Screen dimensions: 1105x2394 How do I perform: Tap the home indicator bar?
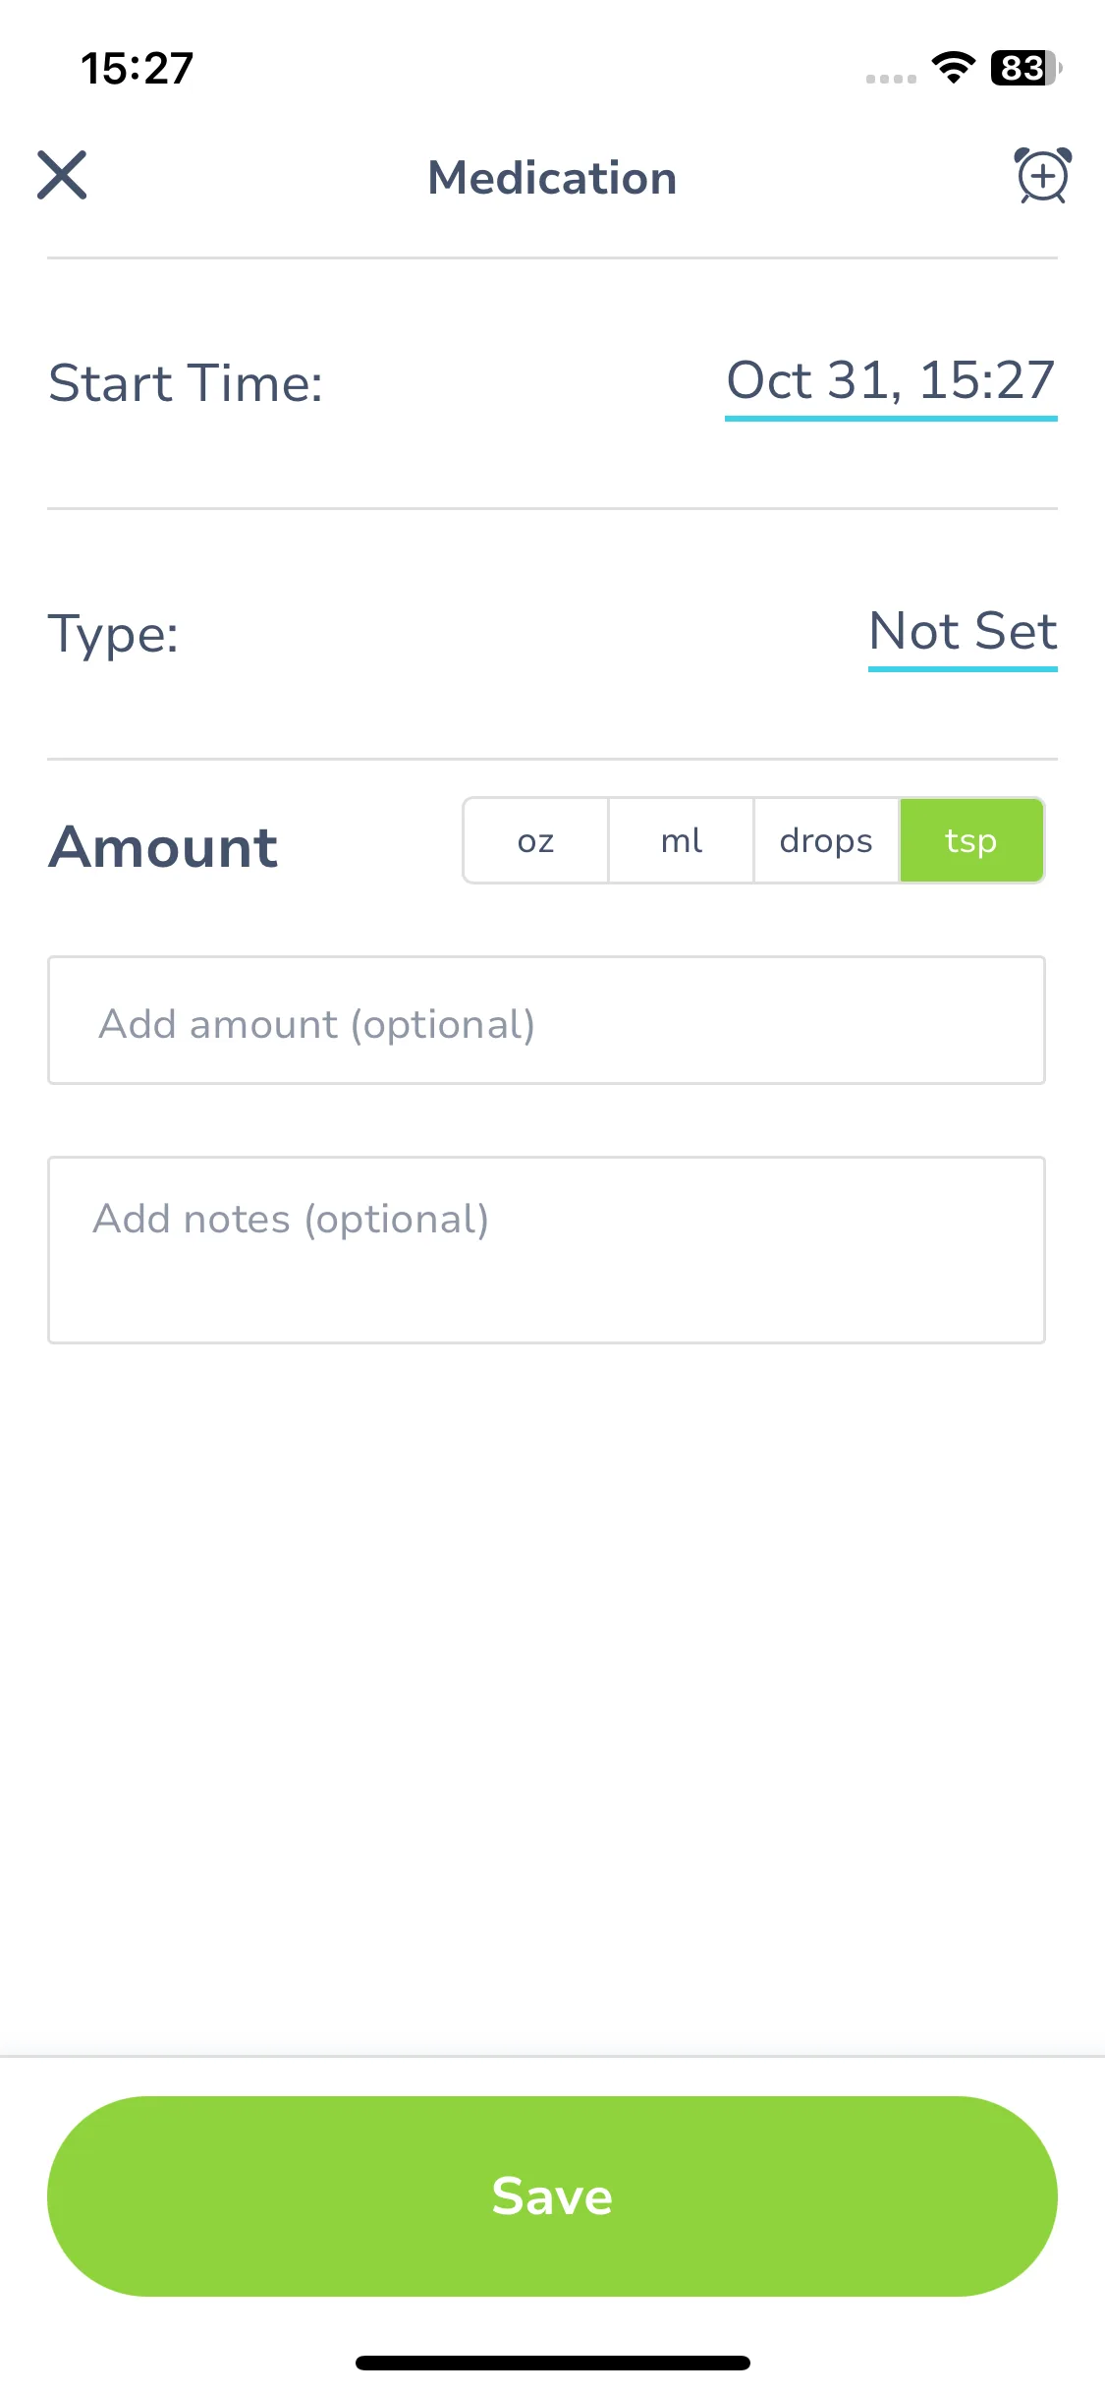point(553,2363)
